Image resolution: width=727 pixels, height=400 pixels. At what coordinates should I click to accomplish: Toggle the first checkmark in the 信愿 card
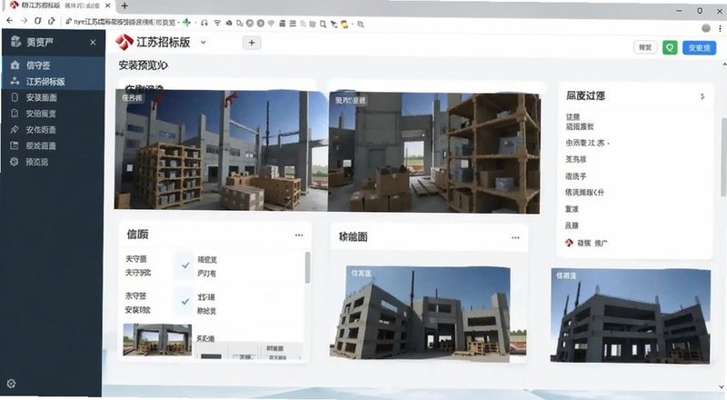coord(185,265)
